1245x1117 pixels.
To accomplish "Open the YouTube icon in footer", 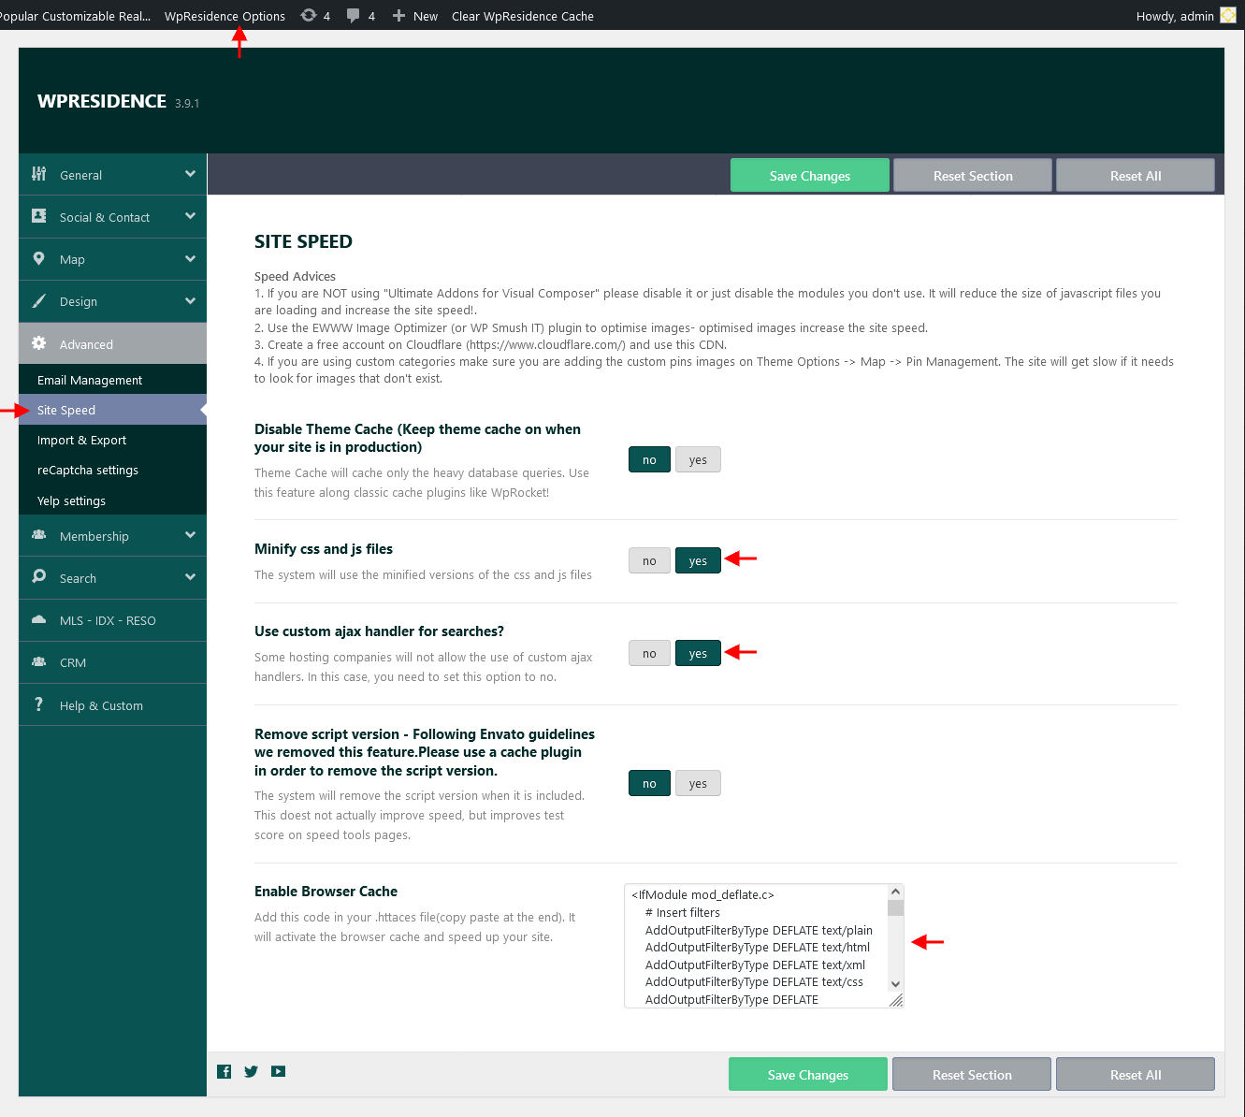I will pyautogui.click(x=279, y=1072).
